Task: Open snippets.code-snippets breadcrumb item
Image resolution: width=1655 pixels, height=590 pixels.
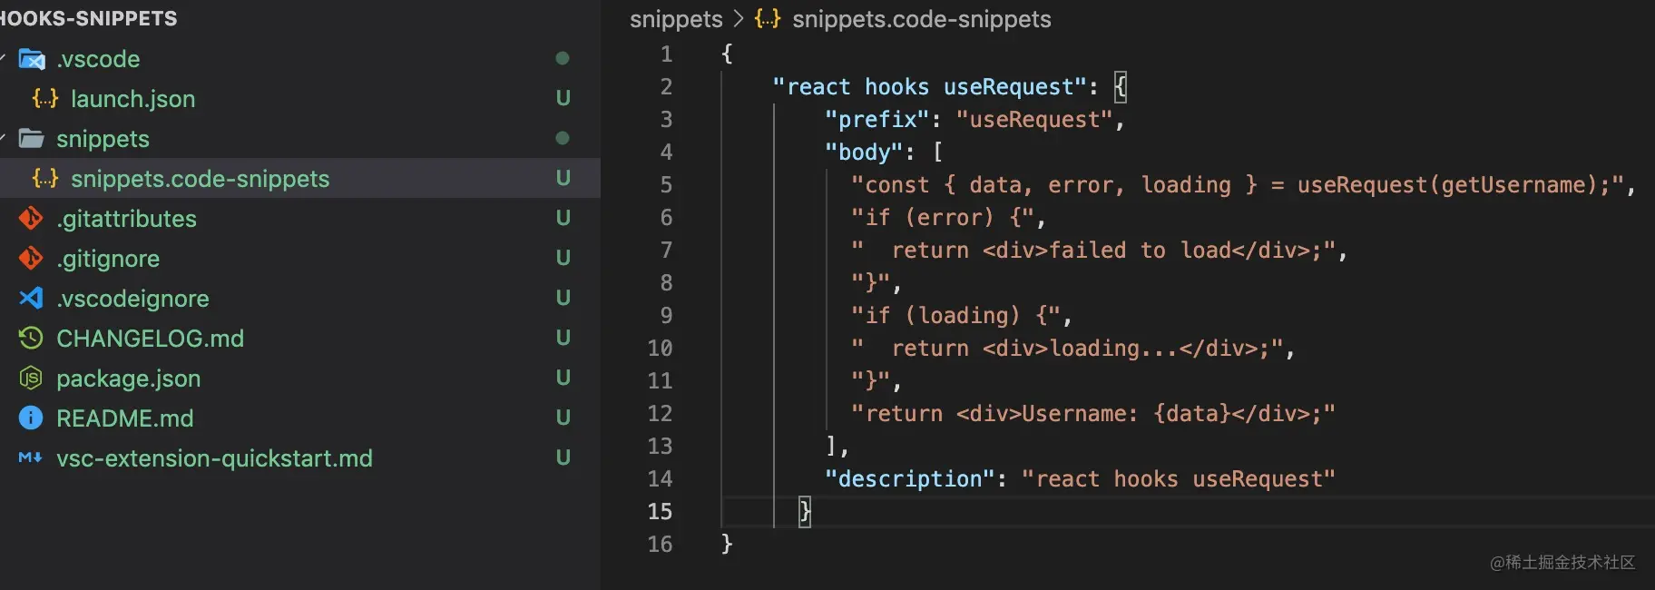Action: click(921, 19)
